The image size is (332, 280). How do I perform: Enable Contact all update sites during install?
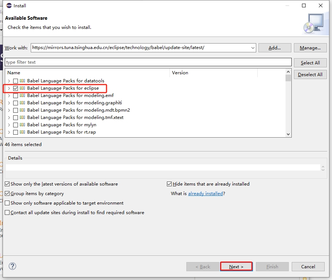(x=7, y=213)
